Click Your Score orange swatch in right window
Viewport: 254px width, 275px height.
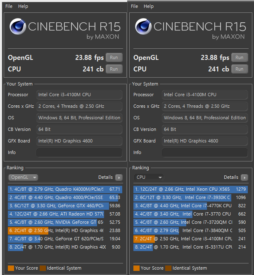[136, 268]
